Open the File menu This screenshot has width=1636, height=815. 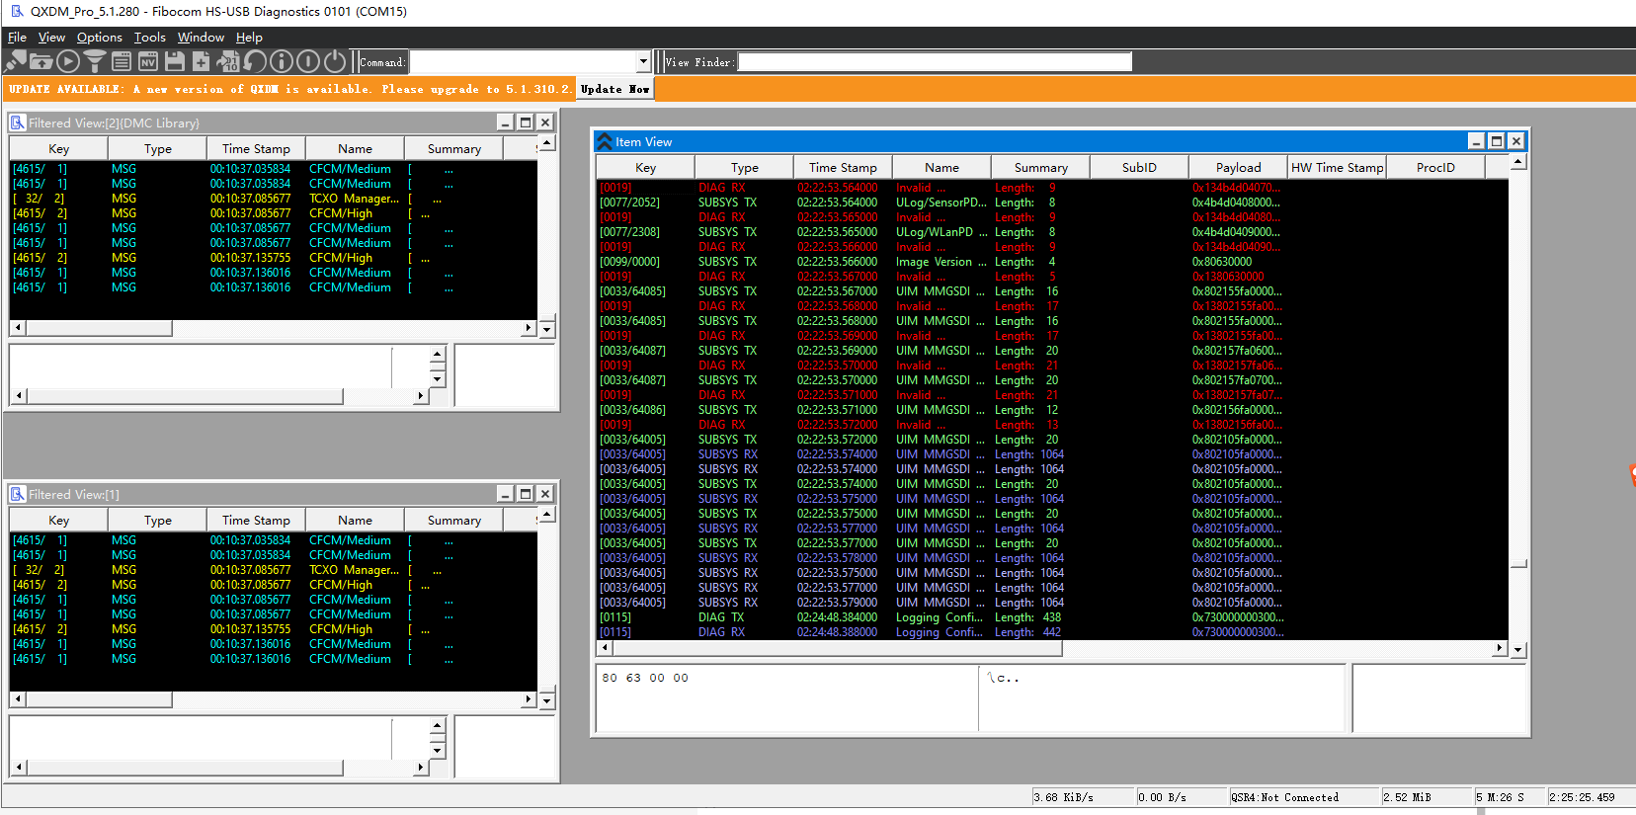[x=18, y=38]
